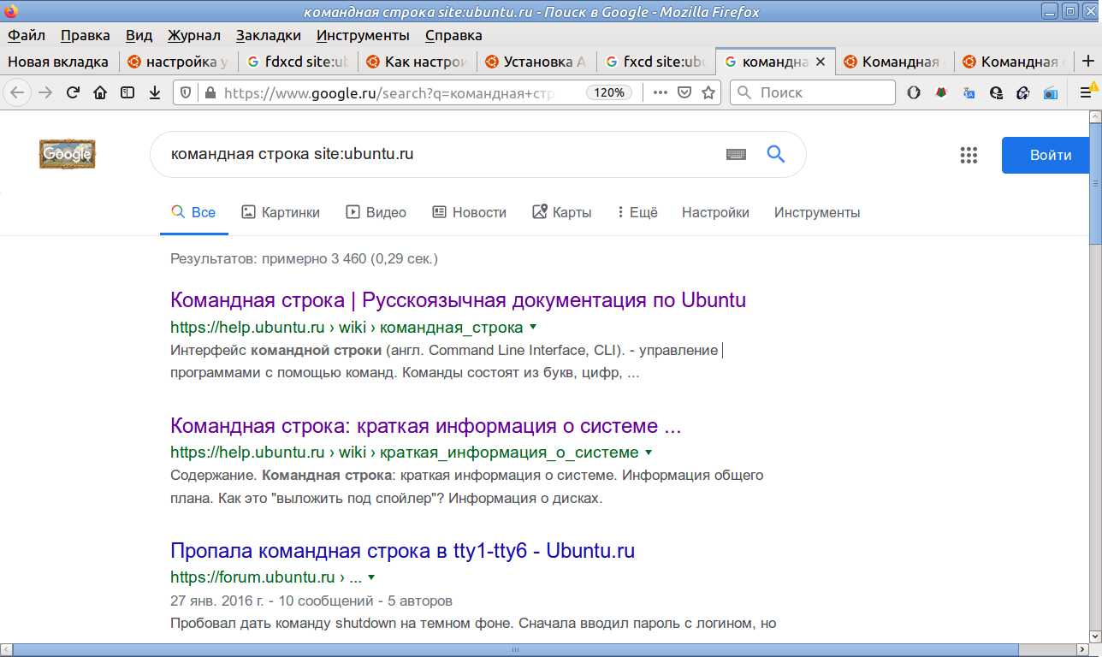Open the downloads panel
1102x657 pixels.
tap(155, 92)
